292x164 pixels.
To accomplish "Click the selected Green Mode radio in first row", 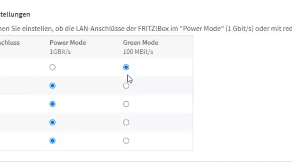I will [x=126, y=67].
